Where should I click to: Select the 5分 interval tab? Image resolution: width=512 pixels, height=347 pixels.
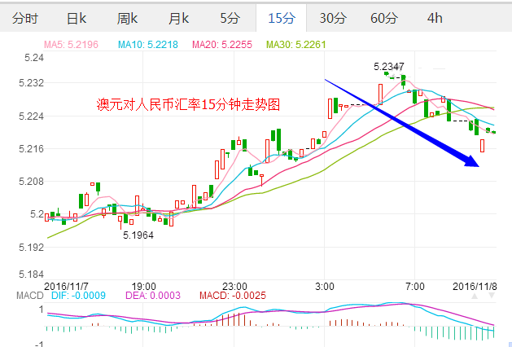tap(229, 17)
